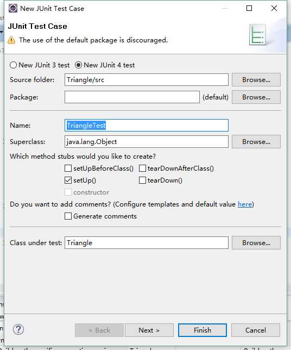Go to the Next wizard page

click(x=149, y=330)
